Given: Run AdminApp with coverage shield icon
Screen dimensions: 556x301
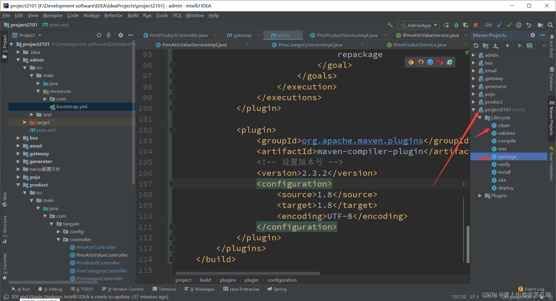Looking at the screenshot, I should tap(466, 25).
